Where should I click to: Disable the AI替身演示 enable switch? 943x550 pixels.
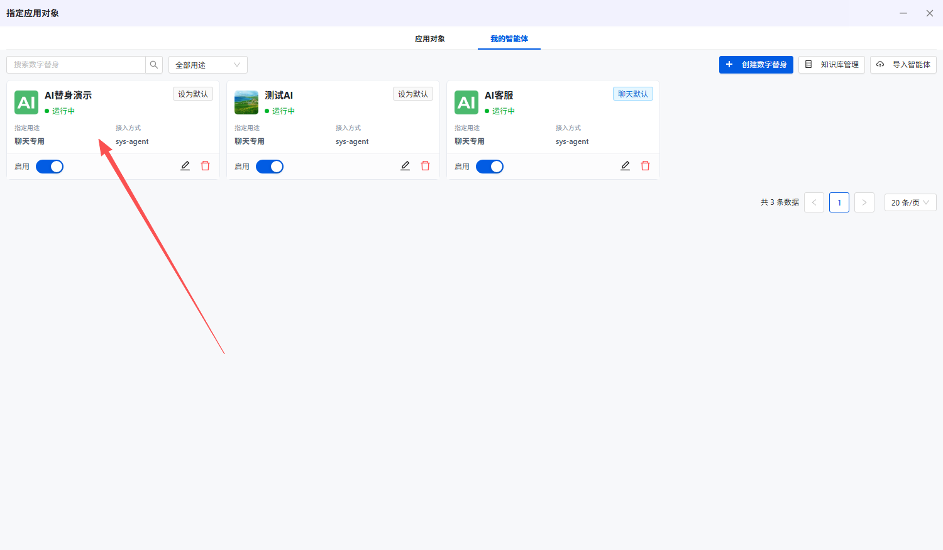[50, 167]
